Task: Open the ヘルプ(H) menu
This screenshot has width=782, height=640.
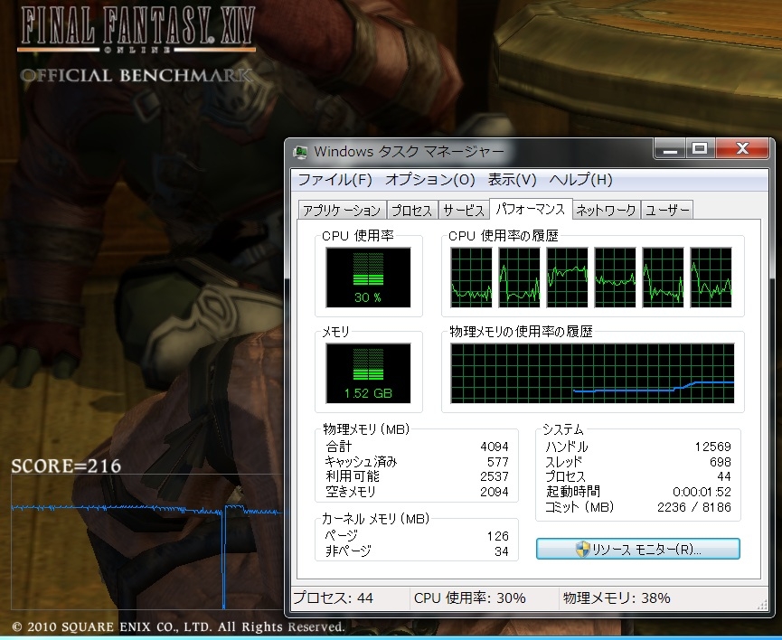Action: point(580,180)
